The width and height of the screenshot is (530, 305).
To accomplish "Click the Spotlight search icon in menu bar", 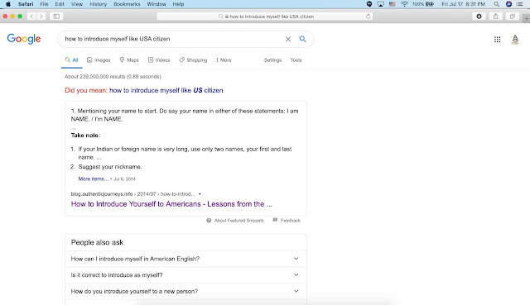I will coord(496,4).
